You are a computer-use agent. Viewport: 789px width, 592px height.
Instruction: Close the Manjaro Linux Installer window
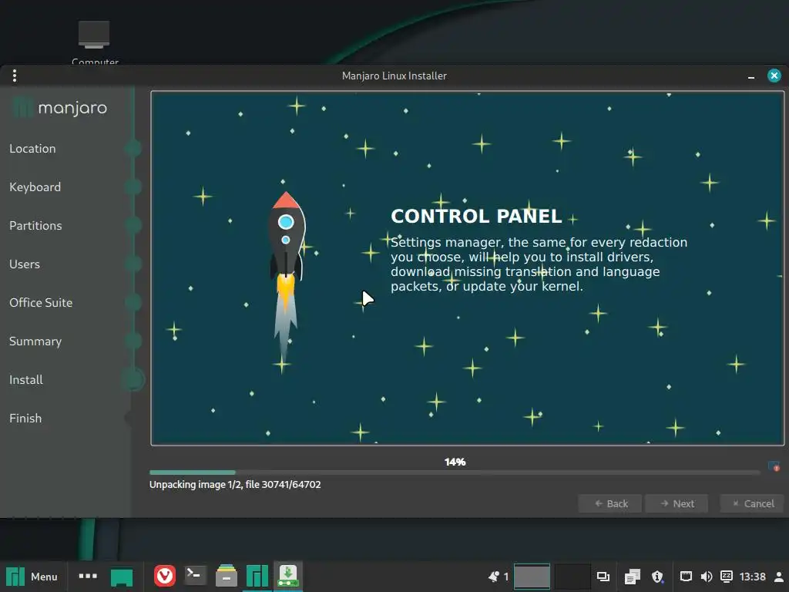tap(774, 76)
